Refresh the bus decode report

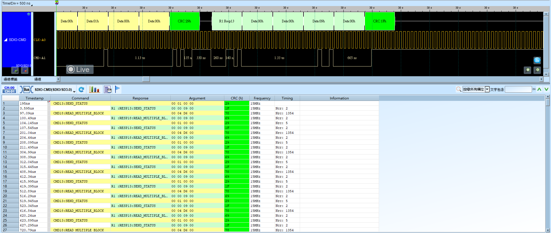tap(82, 90)
